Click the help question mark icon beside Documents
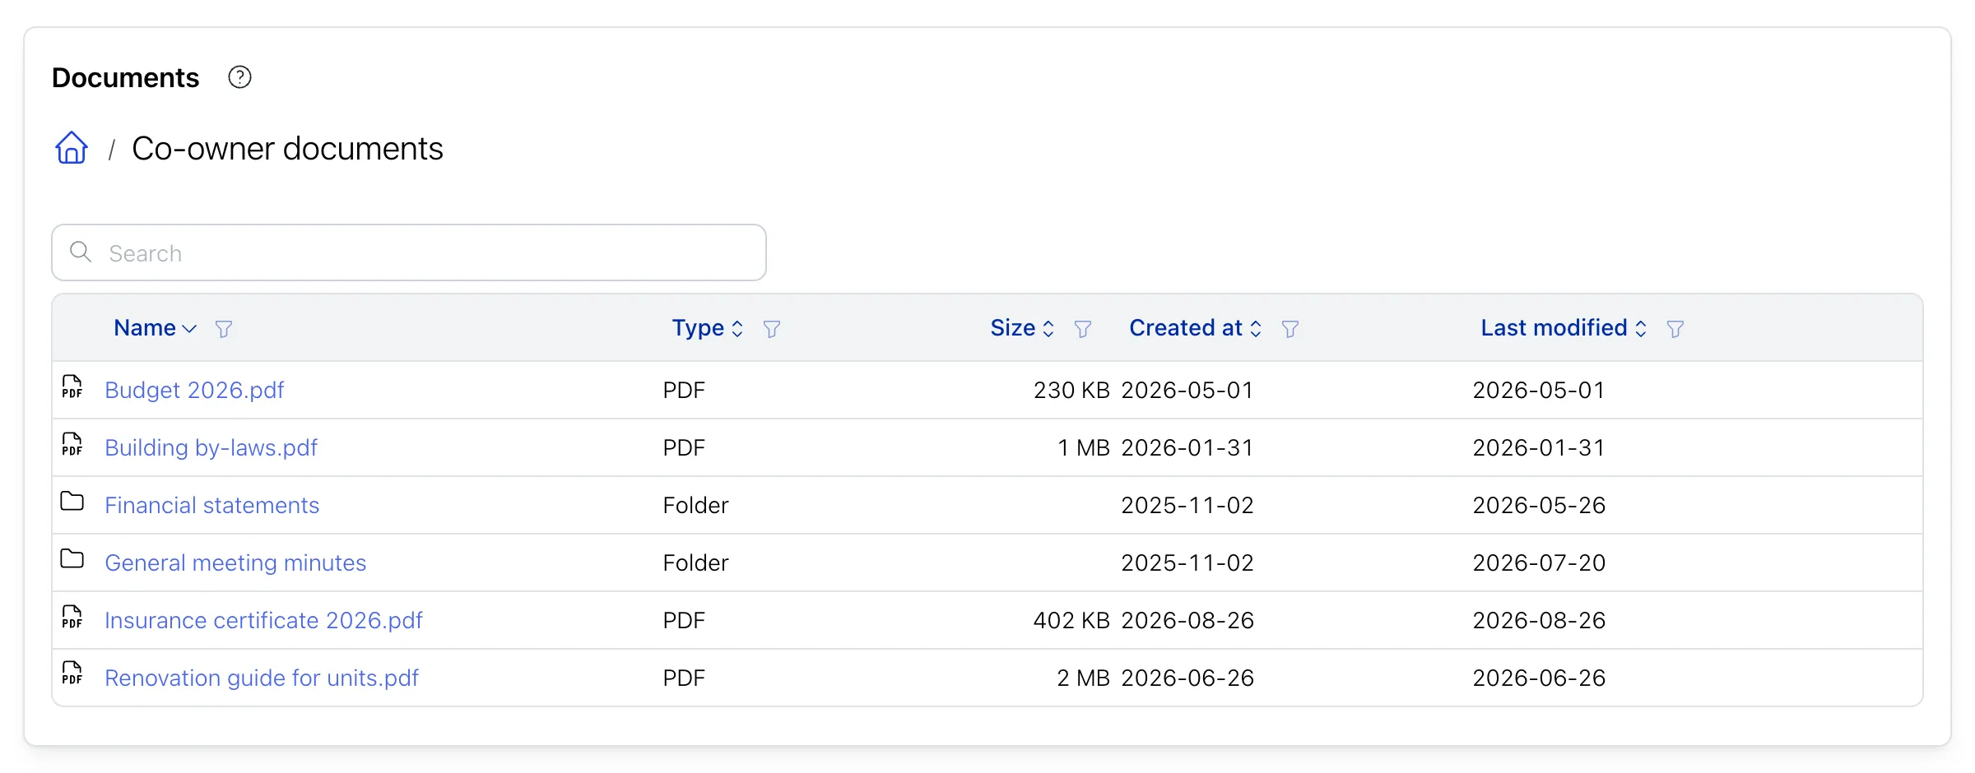 click(239, 77)
